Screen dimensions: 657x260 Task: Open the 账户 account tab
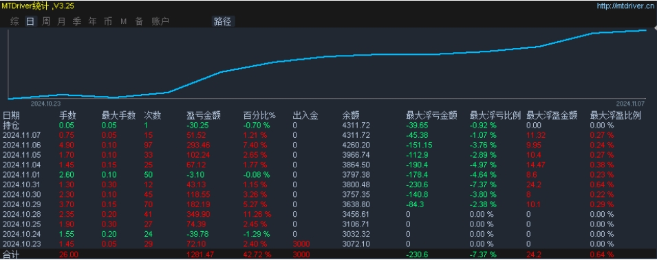160,22
